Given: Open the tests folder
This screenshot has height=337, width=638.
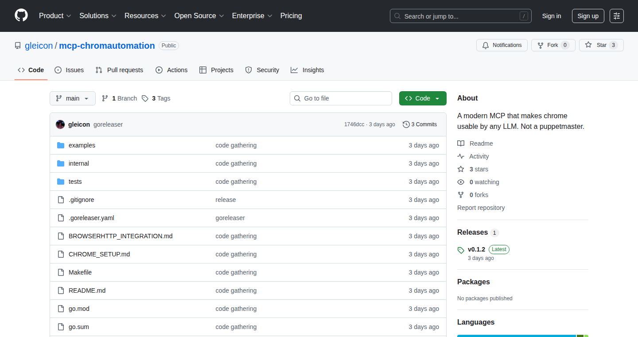Looking at the screenshot, I should [75, 182].
